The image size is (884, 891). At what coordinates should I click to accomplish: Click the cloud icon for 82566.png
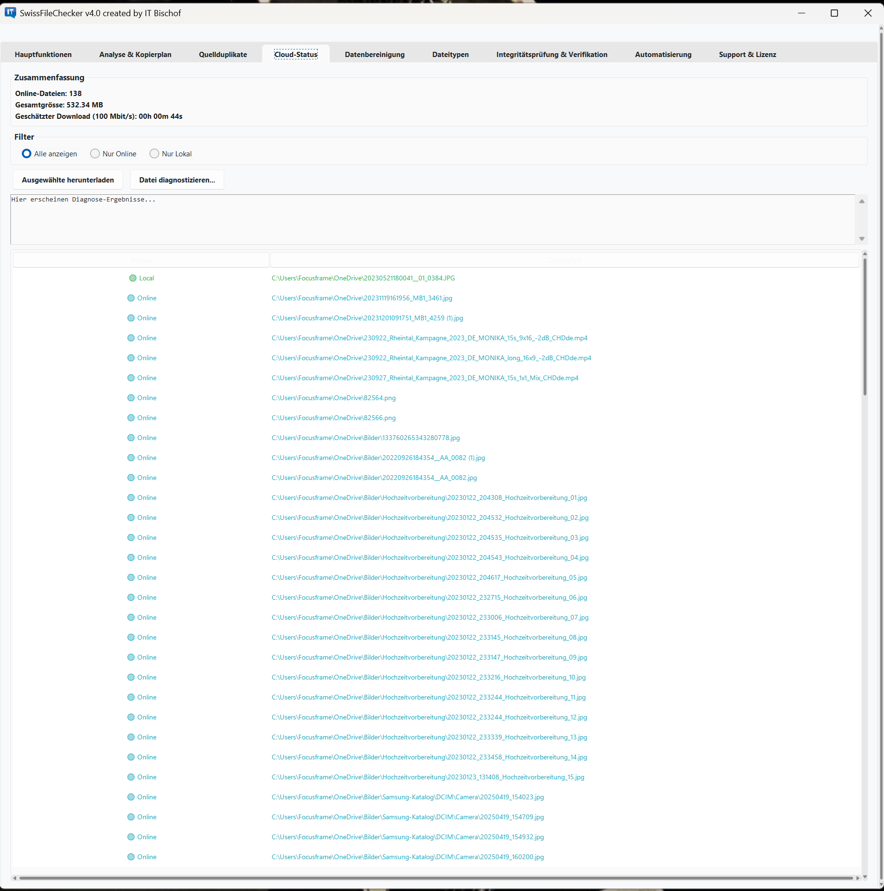point(131,418)
